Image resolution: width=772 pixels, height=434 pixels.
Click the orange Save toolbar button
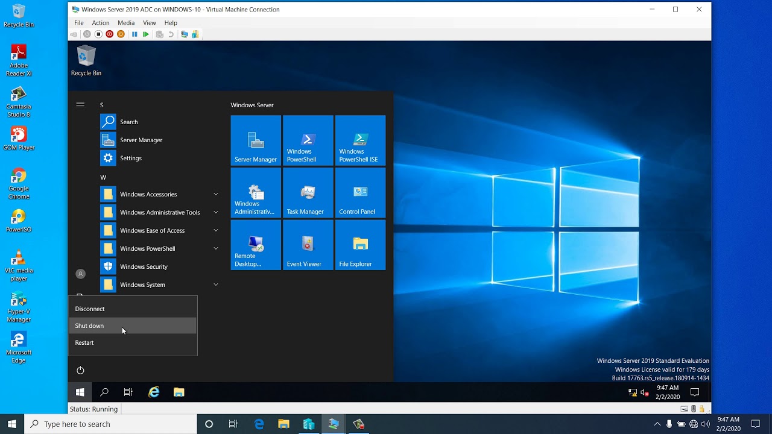point(121,34)
